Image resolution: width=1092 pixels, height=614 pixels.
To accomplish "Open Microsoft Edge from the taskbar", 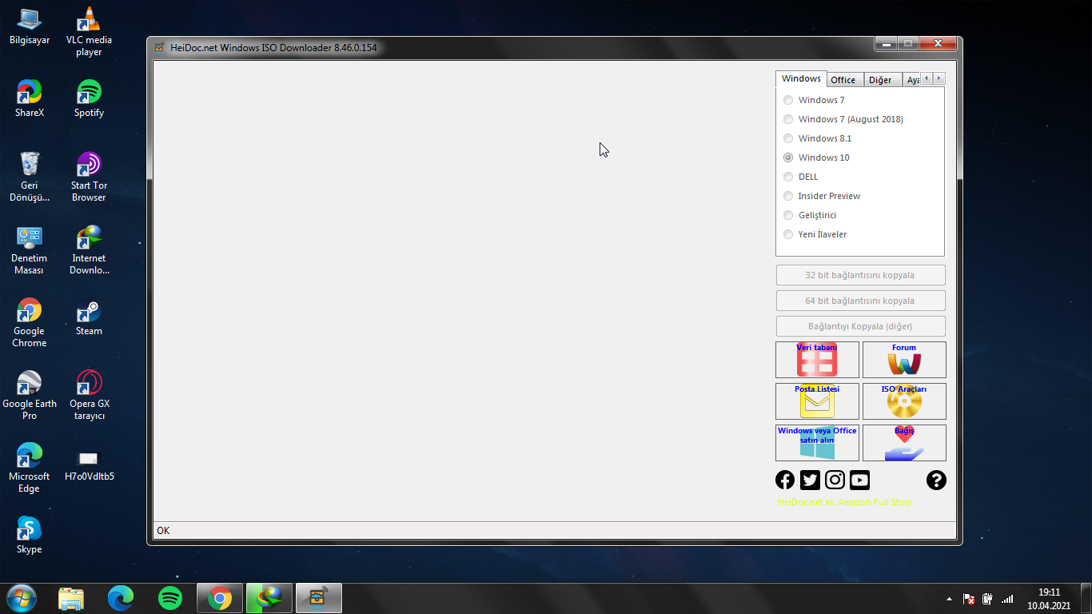I will [121, 598].
